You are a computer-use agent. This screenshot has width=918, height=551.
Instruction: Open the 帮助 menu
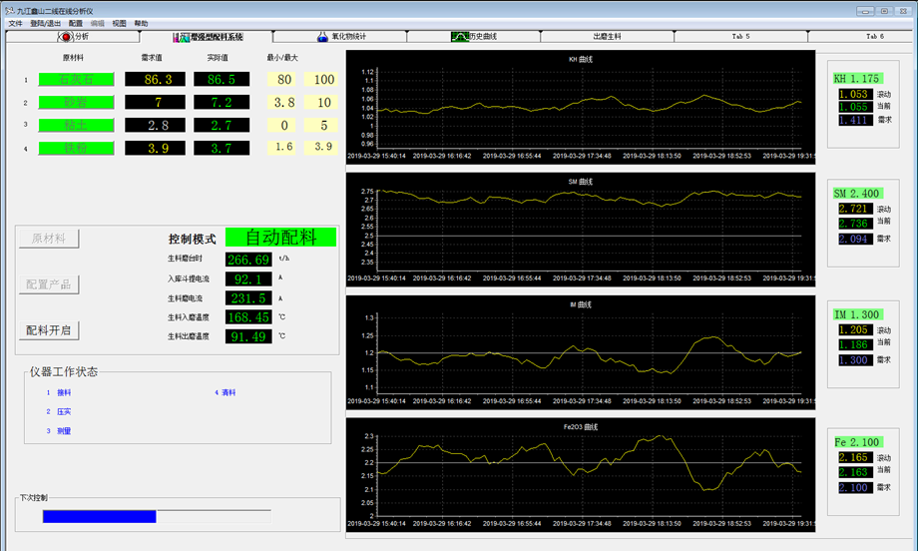(x=141, y=22)
